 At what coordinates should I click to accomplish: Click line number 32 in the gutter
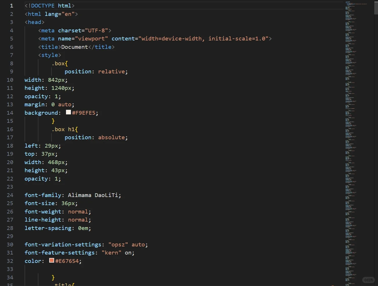[x=10, y=261]
